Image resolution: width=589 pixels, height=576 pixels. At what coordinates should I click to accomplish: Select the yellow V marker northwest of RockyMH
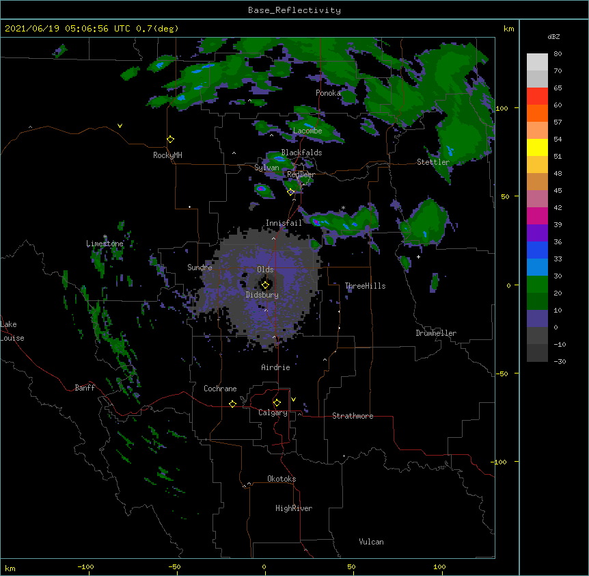[120, 126]
